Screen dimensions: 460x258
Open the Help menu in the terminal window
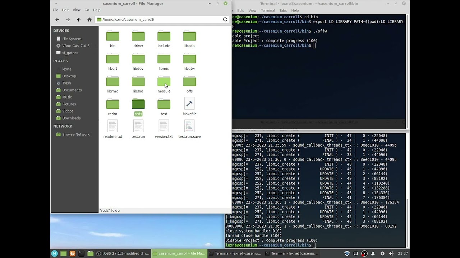click(295, 10)
